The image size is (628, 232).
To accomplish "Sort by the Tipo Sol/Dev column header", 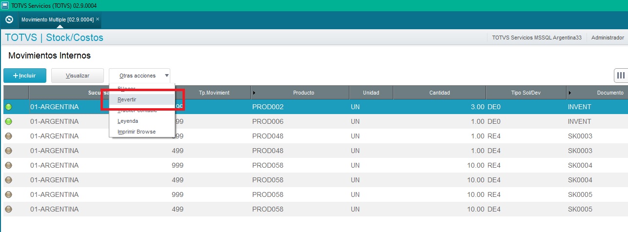I will click(x=526, y=93).
